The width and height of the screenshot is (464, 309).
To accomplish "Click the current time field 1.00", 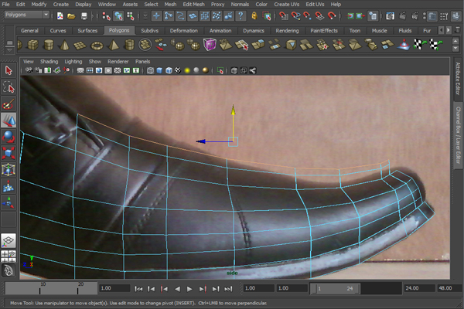I will 114,288.
